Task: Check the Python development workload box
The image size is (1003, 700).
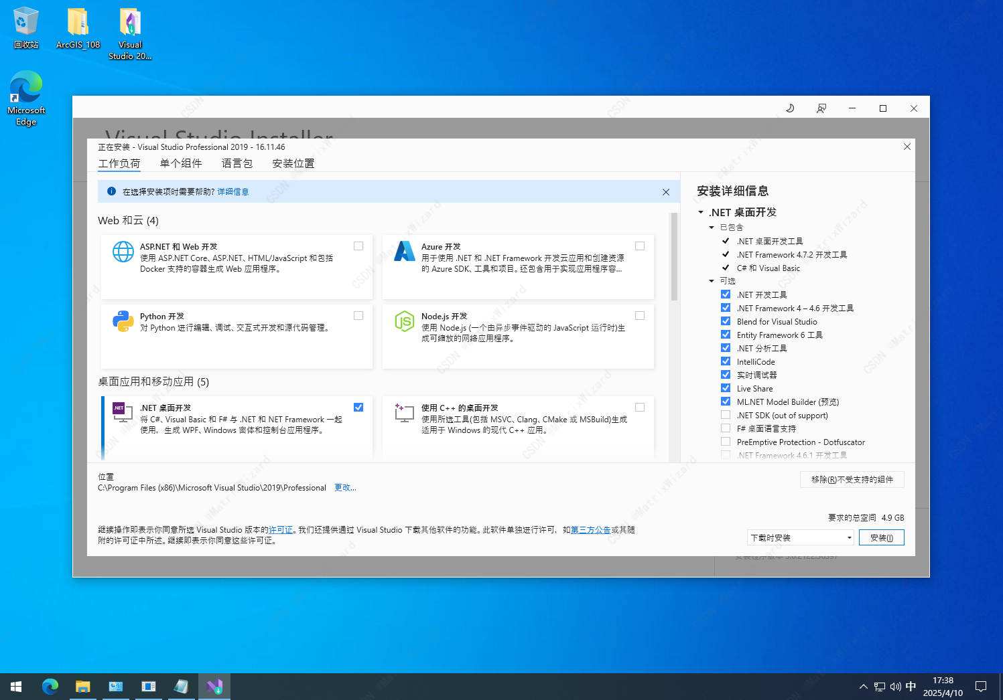Action: click(358, 316)
